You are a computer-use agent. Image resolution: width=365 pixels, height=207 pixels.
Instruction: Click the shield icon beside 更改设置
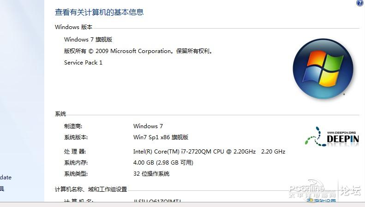tap(310, 201)
